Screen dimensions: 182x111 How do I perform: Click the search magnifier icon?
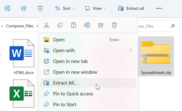pos(173,26)
